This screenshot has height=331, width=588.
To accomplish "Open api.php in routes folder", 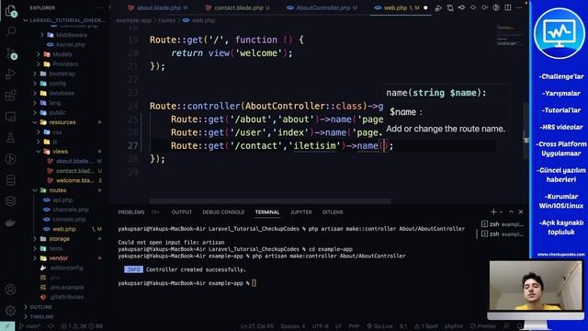I will [62, 200].
